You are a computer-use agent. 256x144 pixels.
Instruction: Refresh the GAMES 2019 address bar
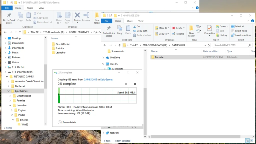[x=209, y=45]
